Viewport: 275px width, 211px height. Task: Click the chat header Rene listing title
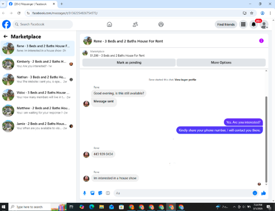click(x=128, y=41)
